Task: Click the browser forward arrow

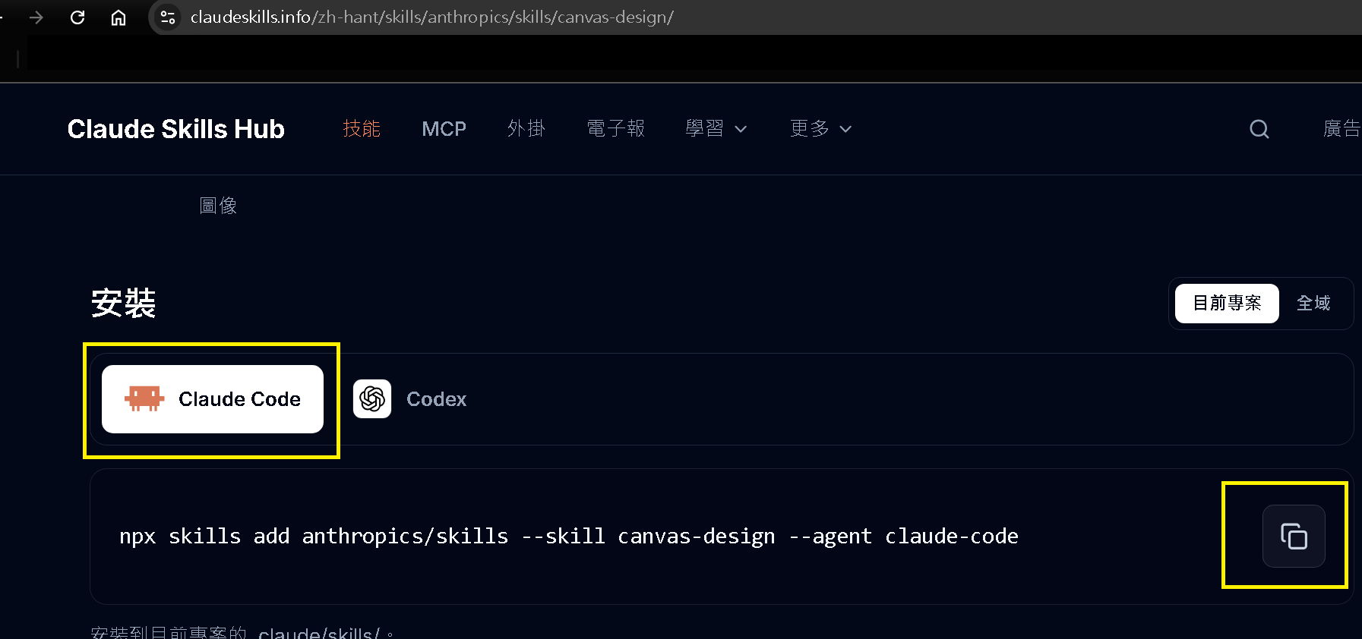Action: (36, 17)
